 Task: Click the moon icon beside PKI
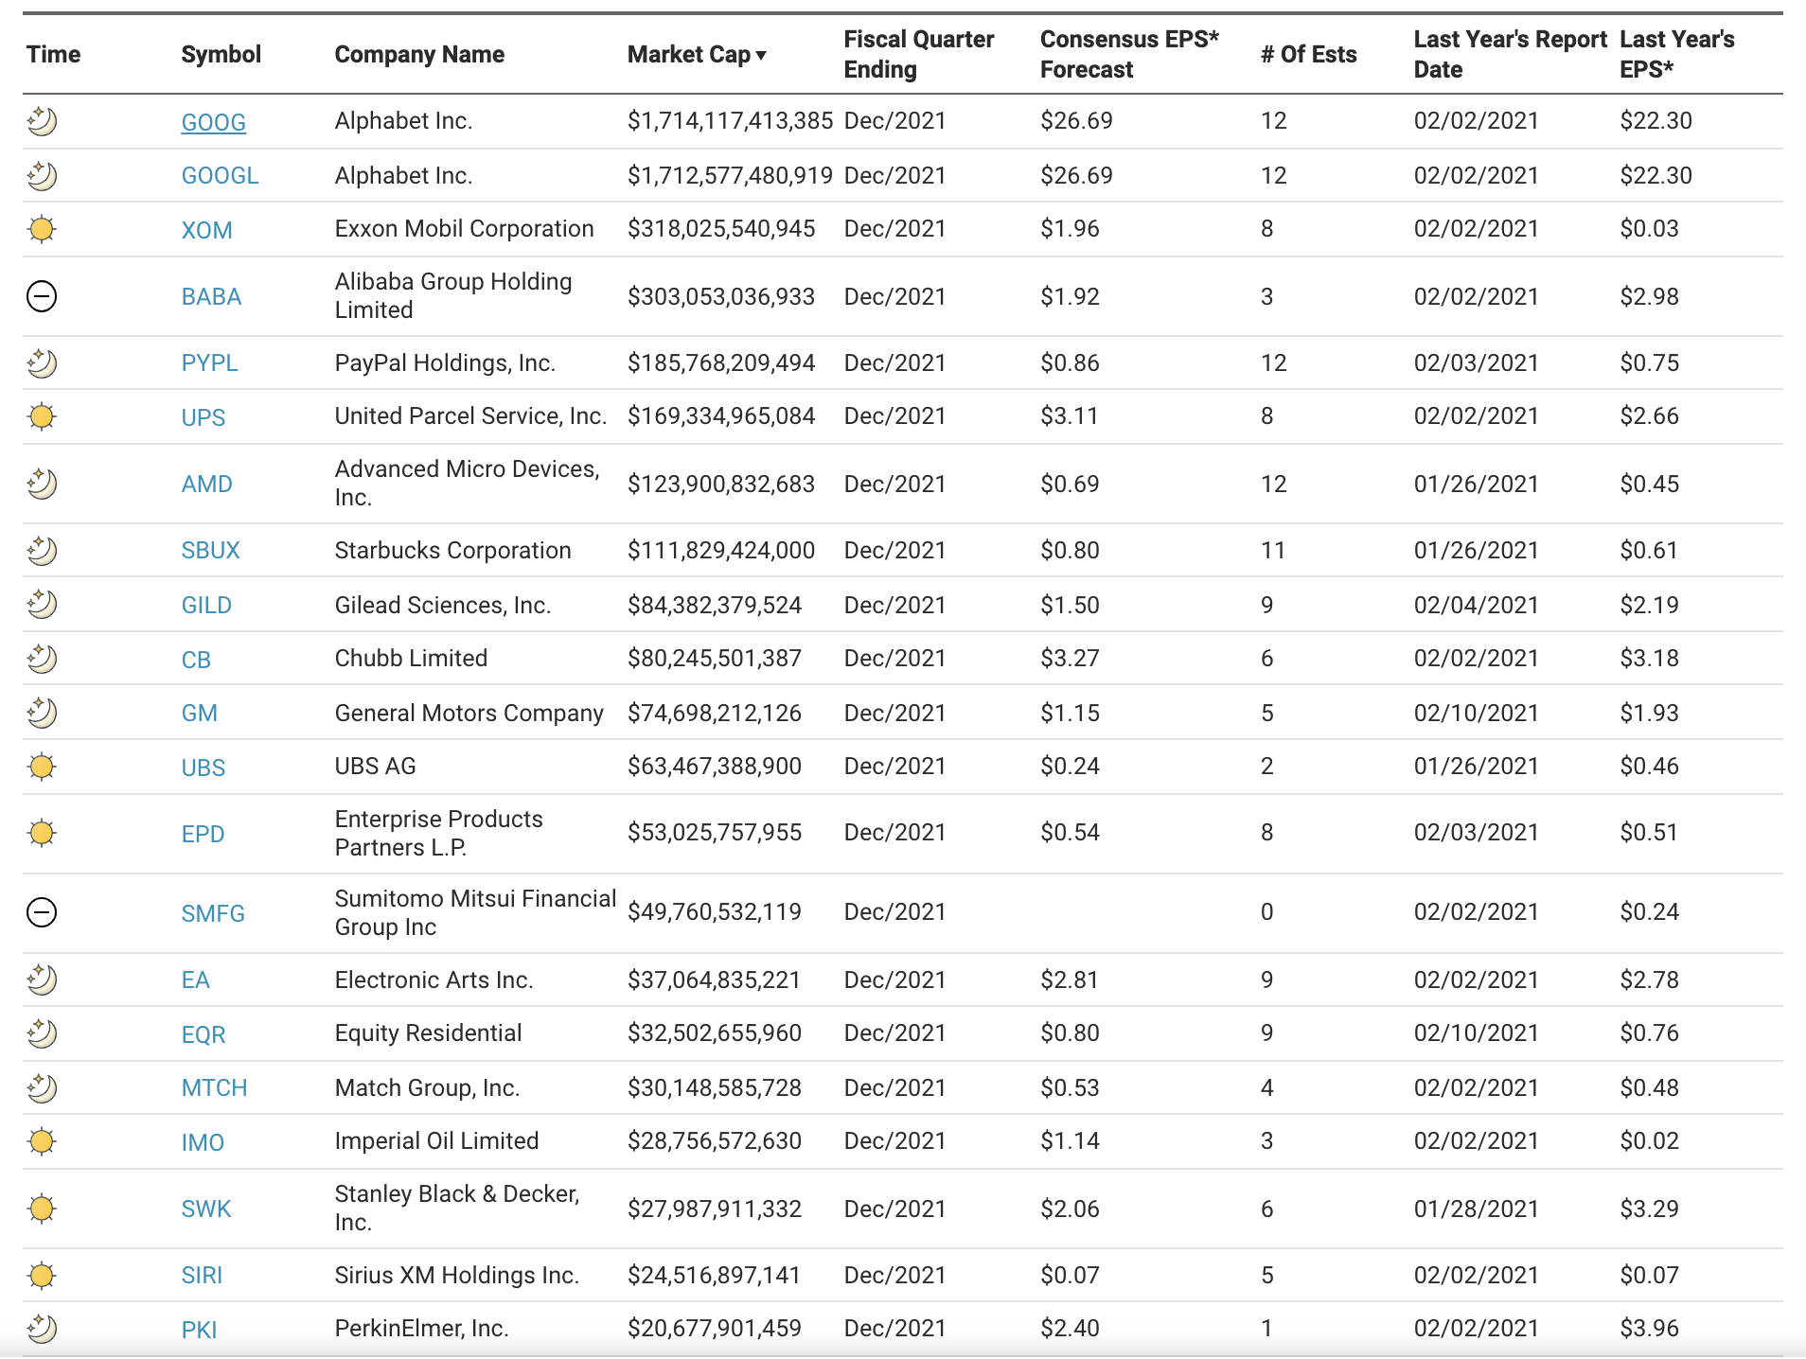point(42,1329)
